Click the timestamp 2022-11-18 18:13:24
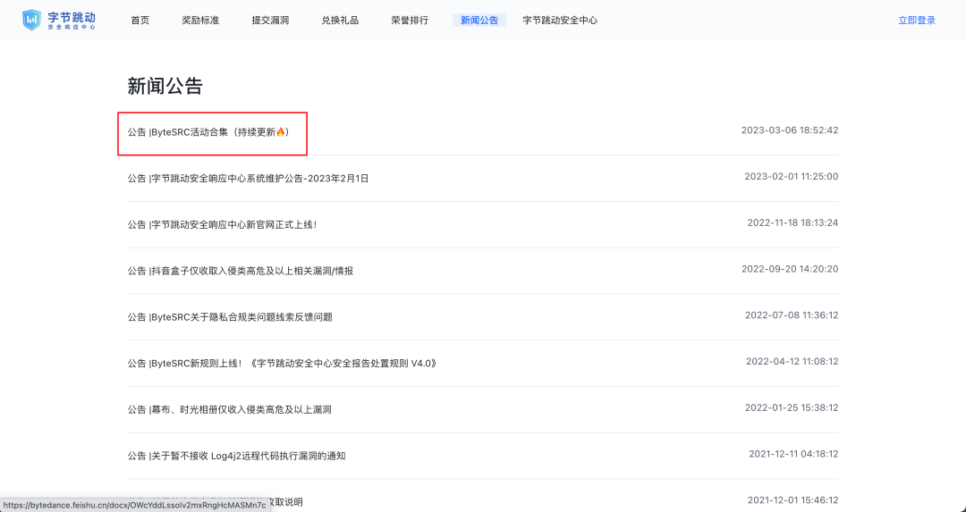This screenshot has width=966, height=512. pos(792,222)
